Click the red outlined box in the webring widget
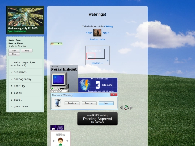Screen dimensions: 195x146 pyautogui.click(x=91, y=56)
